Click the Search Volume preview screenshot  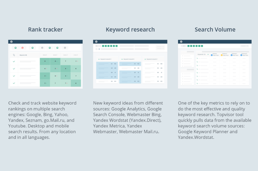[x=215, y=64]
